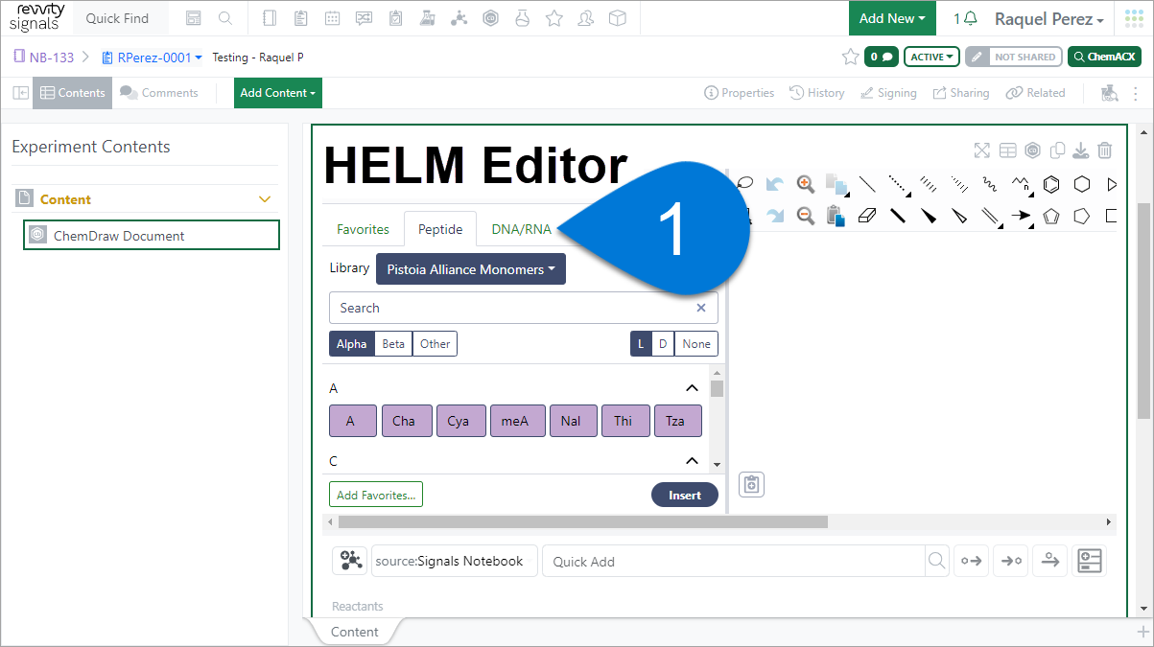Image resolution: width=1154 pixels, height=647 pixels.
Task: Open the Sharing panel
Action: [960, 93]
